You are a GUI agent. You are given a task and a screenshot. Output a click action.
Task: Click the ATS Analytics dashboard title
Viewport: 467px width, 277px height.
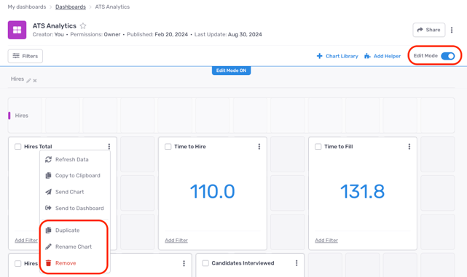pos(55,26)
